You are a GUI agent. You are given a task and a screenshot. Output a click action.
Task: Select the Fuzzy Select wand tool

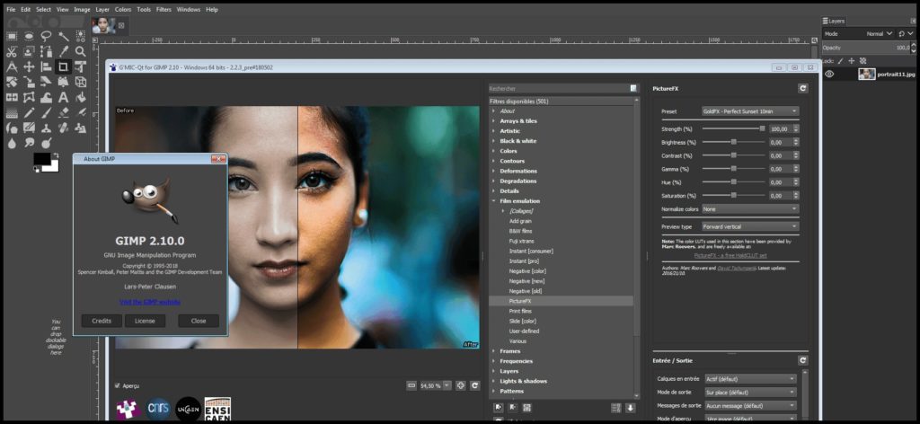click(x=64, y=36)
